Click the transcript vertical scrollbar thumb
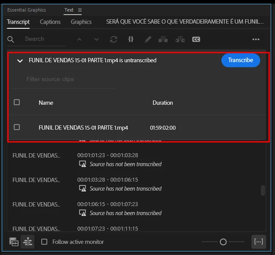The height and width of the screenshot is (255, 275). pyautogui.click(x=263, y=190)
